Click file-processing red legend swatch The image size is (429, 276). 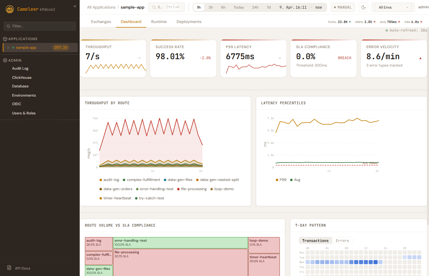pos(178,189)
